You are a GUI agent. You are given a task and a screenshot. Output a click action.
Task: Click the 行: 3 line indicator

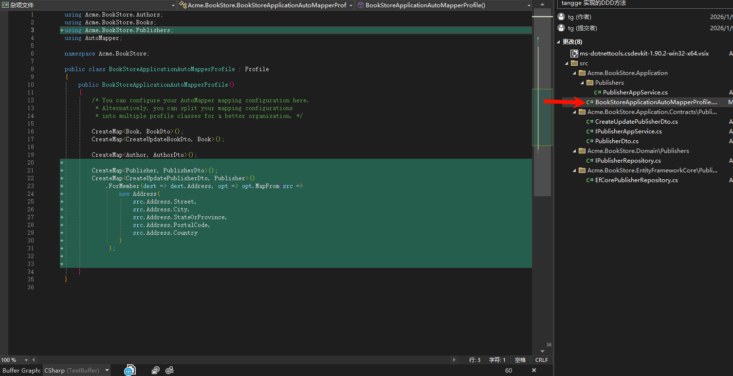pos(475,360)
